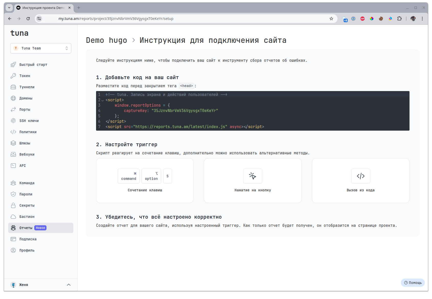Click the Вызов из кода code icon
The width and height of the screenshot is (432, 299).
[360, 176]
